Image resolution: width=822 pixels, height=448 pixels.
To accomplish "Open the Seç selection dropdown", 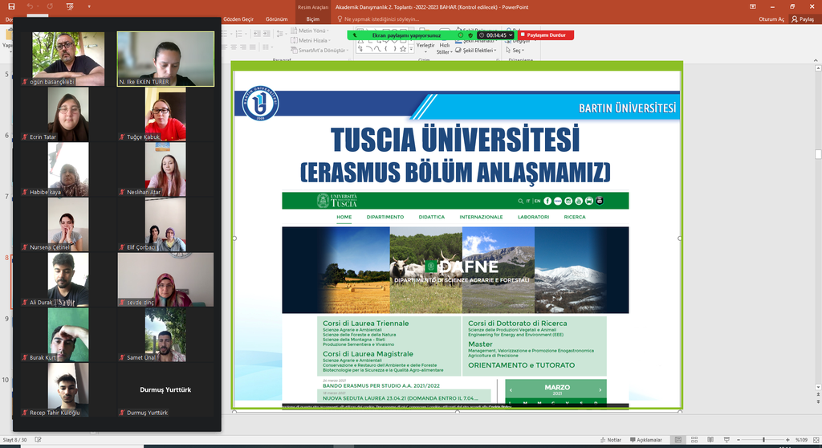I will [x=515, y=51].
